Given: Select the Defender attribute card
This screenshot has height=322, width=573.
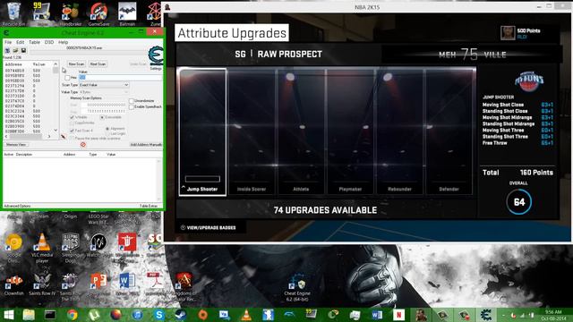Looking at the screenshot, I should 449,131.
